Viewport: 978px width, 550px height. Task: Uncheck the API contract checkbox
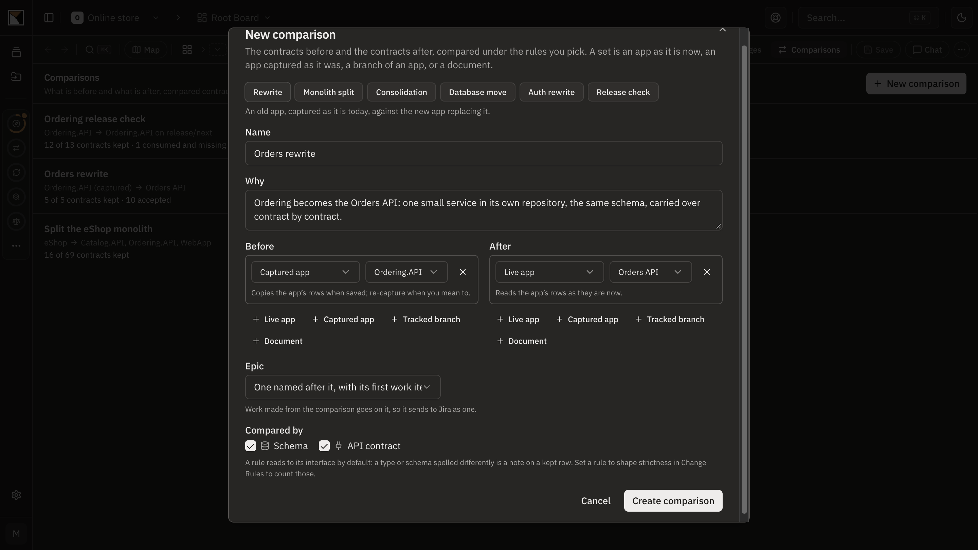324,446
